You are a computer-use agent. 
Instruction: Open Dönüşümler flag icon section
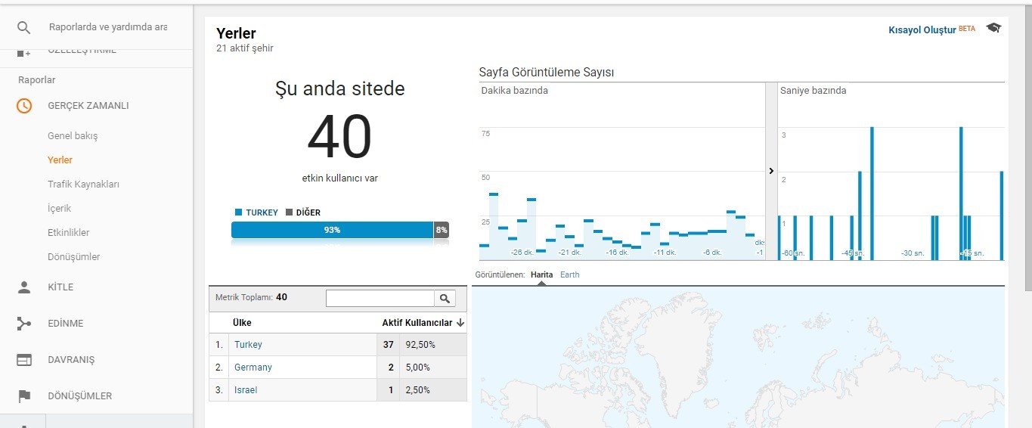24,396
